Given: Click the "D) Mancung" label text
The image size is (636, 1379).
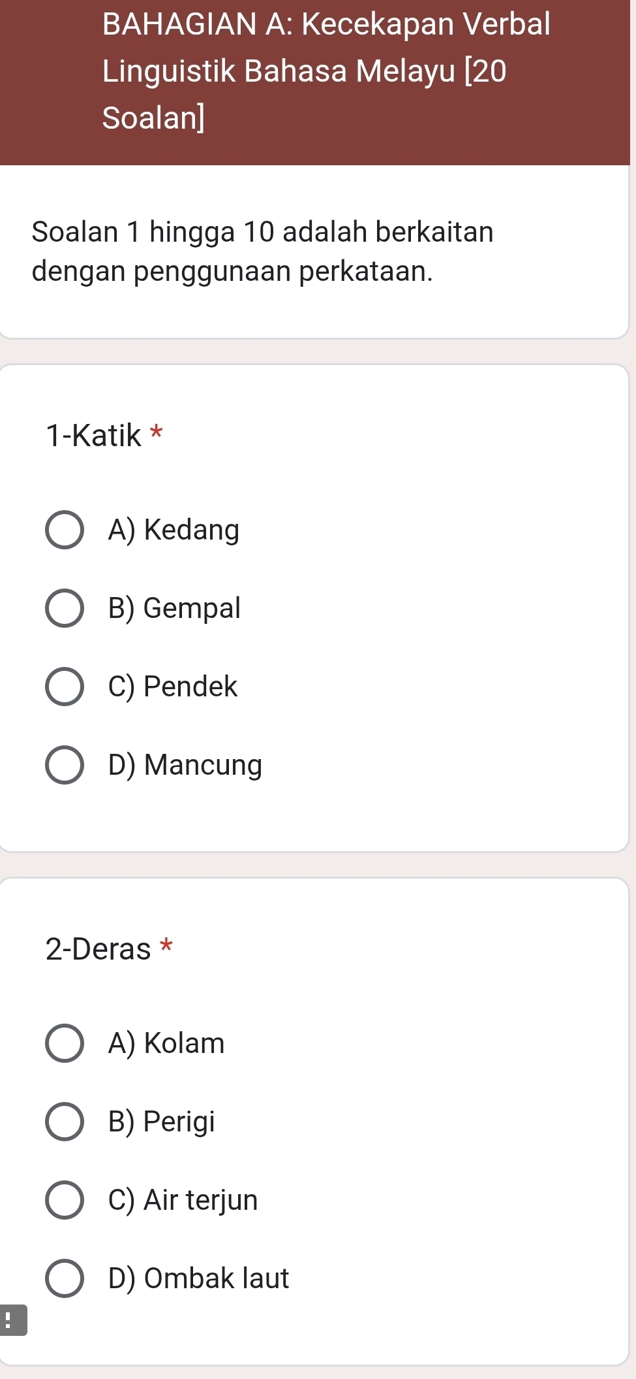Looking at the screenshot, I should click(185, 765).
